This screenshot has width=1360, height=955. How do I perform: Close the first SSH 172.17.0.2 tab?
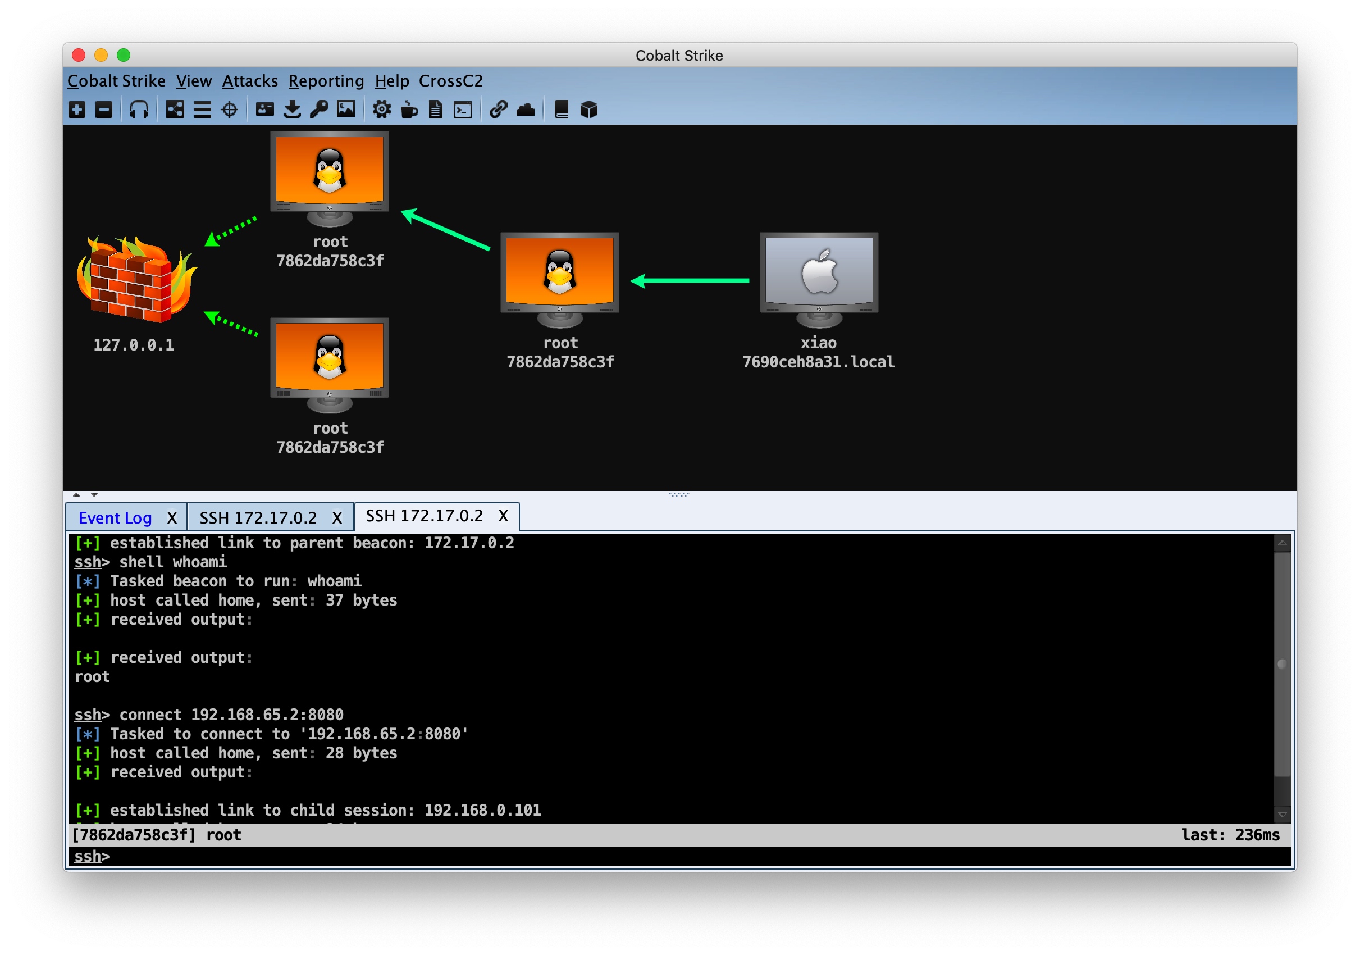pyautogui.click(x=337, y=518)
